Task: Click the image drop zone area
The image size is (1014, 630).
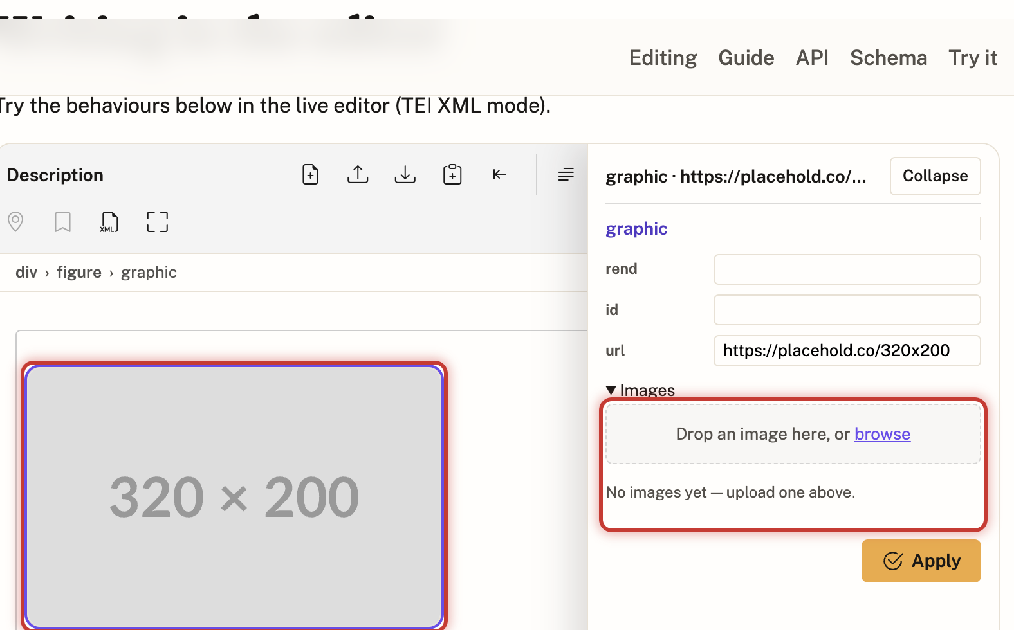Action: 793,434
